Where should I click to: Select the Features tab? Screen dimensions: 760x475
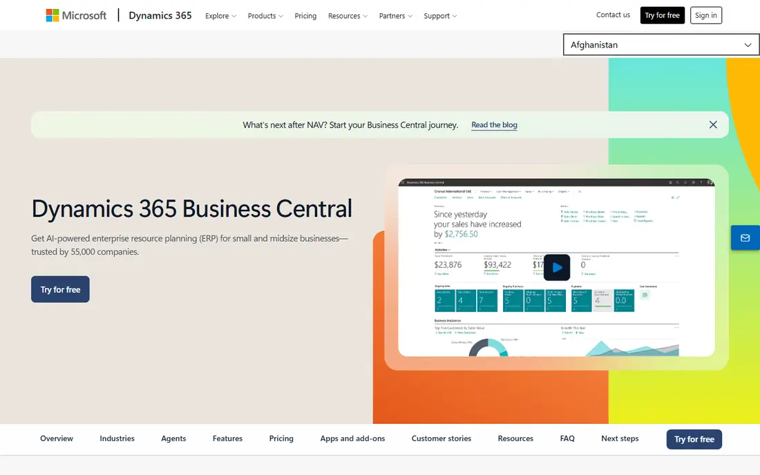point(227,438)
